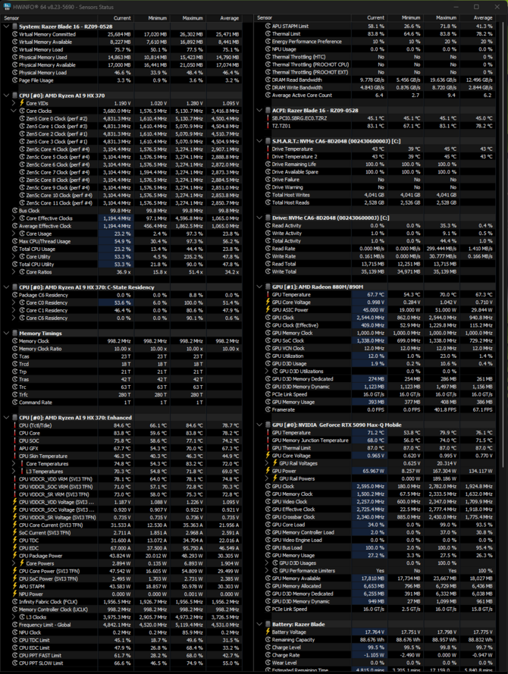508x674 pixels.
Task: Click the left pane Average column header
Action: click(x=224, y=18)
